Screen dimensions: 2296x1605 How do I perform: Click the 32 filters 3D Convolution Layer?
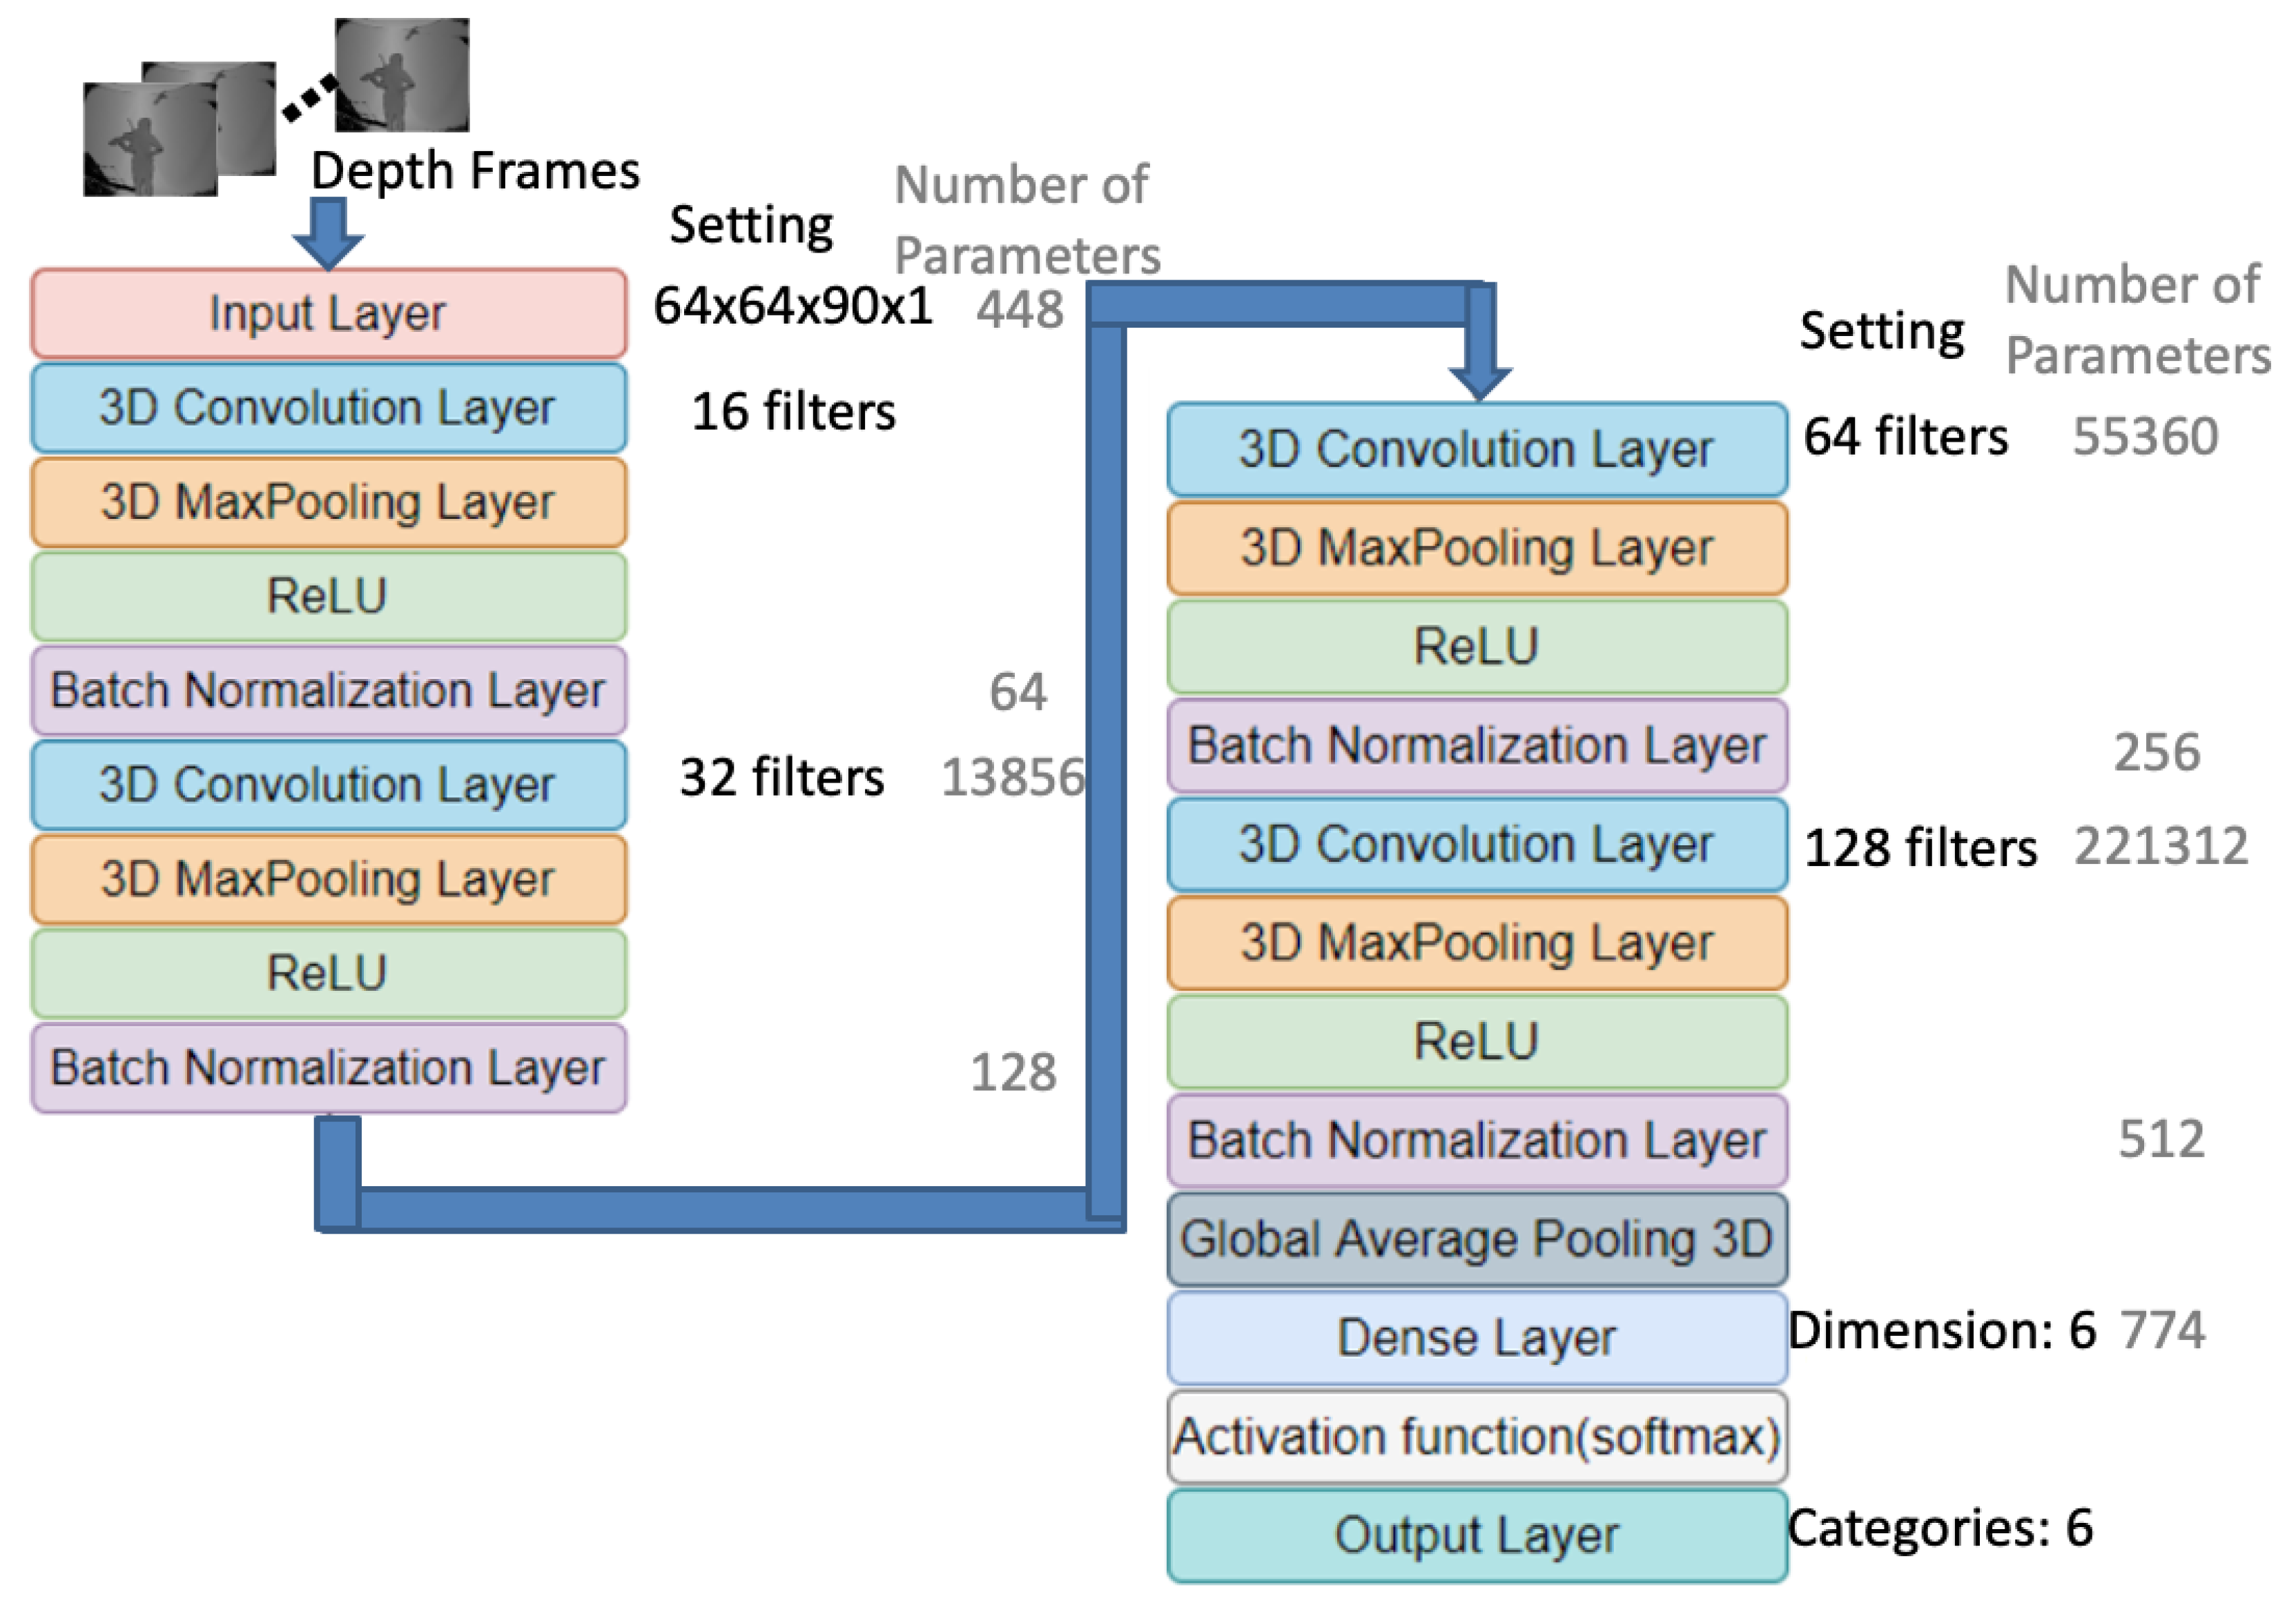328,785
